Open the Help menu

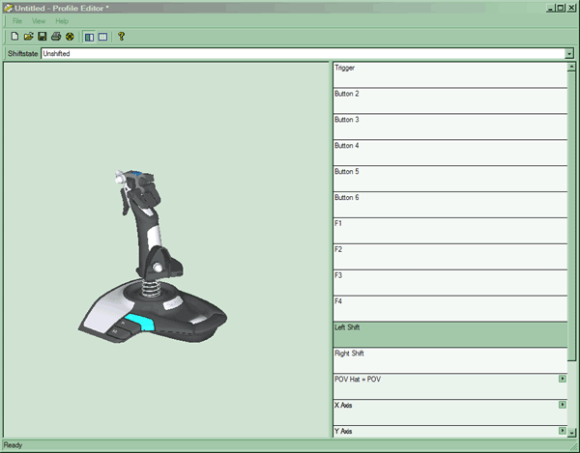point(62,20)
